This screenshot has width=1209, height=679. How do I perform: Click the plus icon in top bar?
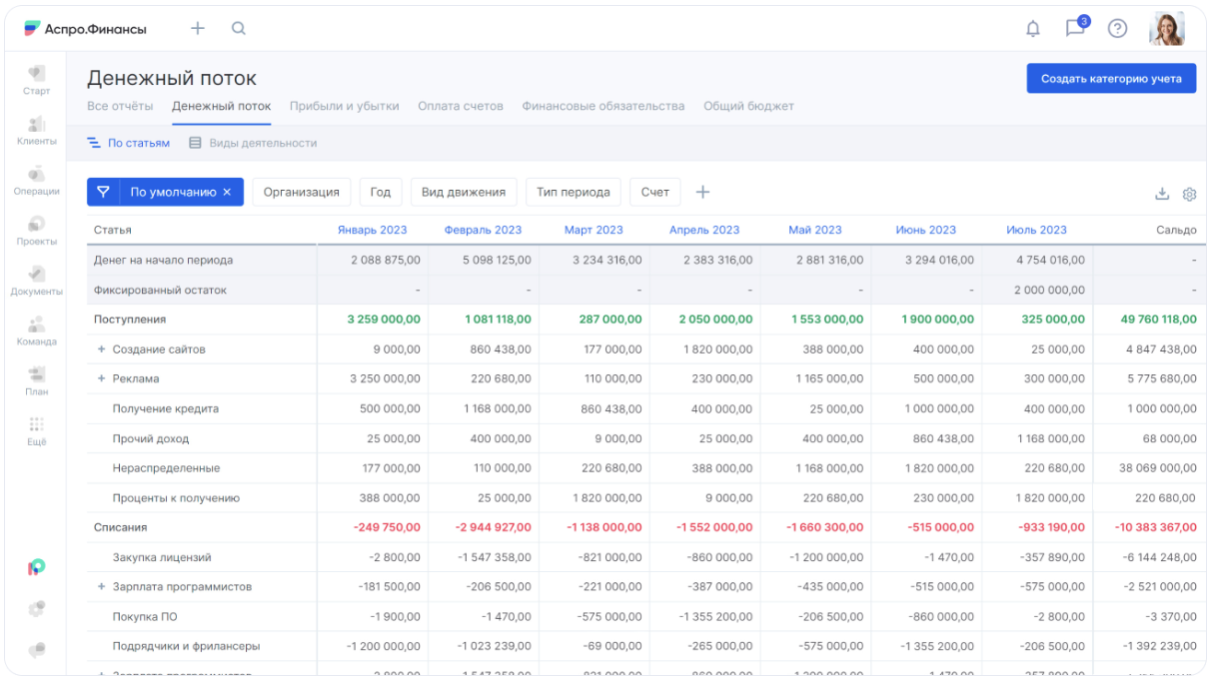tap(198, 29)
